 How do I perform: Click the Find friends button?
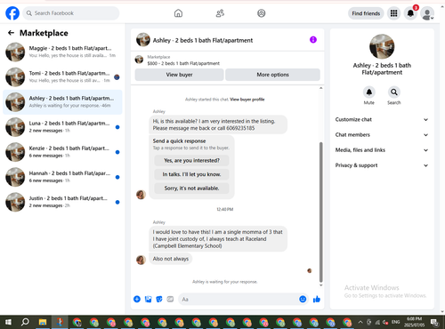(x=366, y=13)
